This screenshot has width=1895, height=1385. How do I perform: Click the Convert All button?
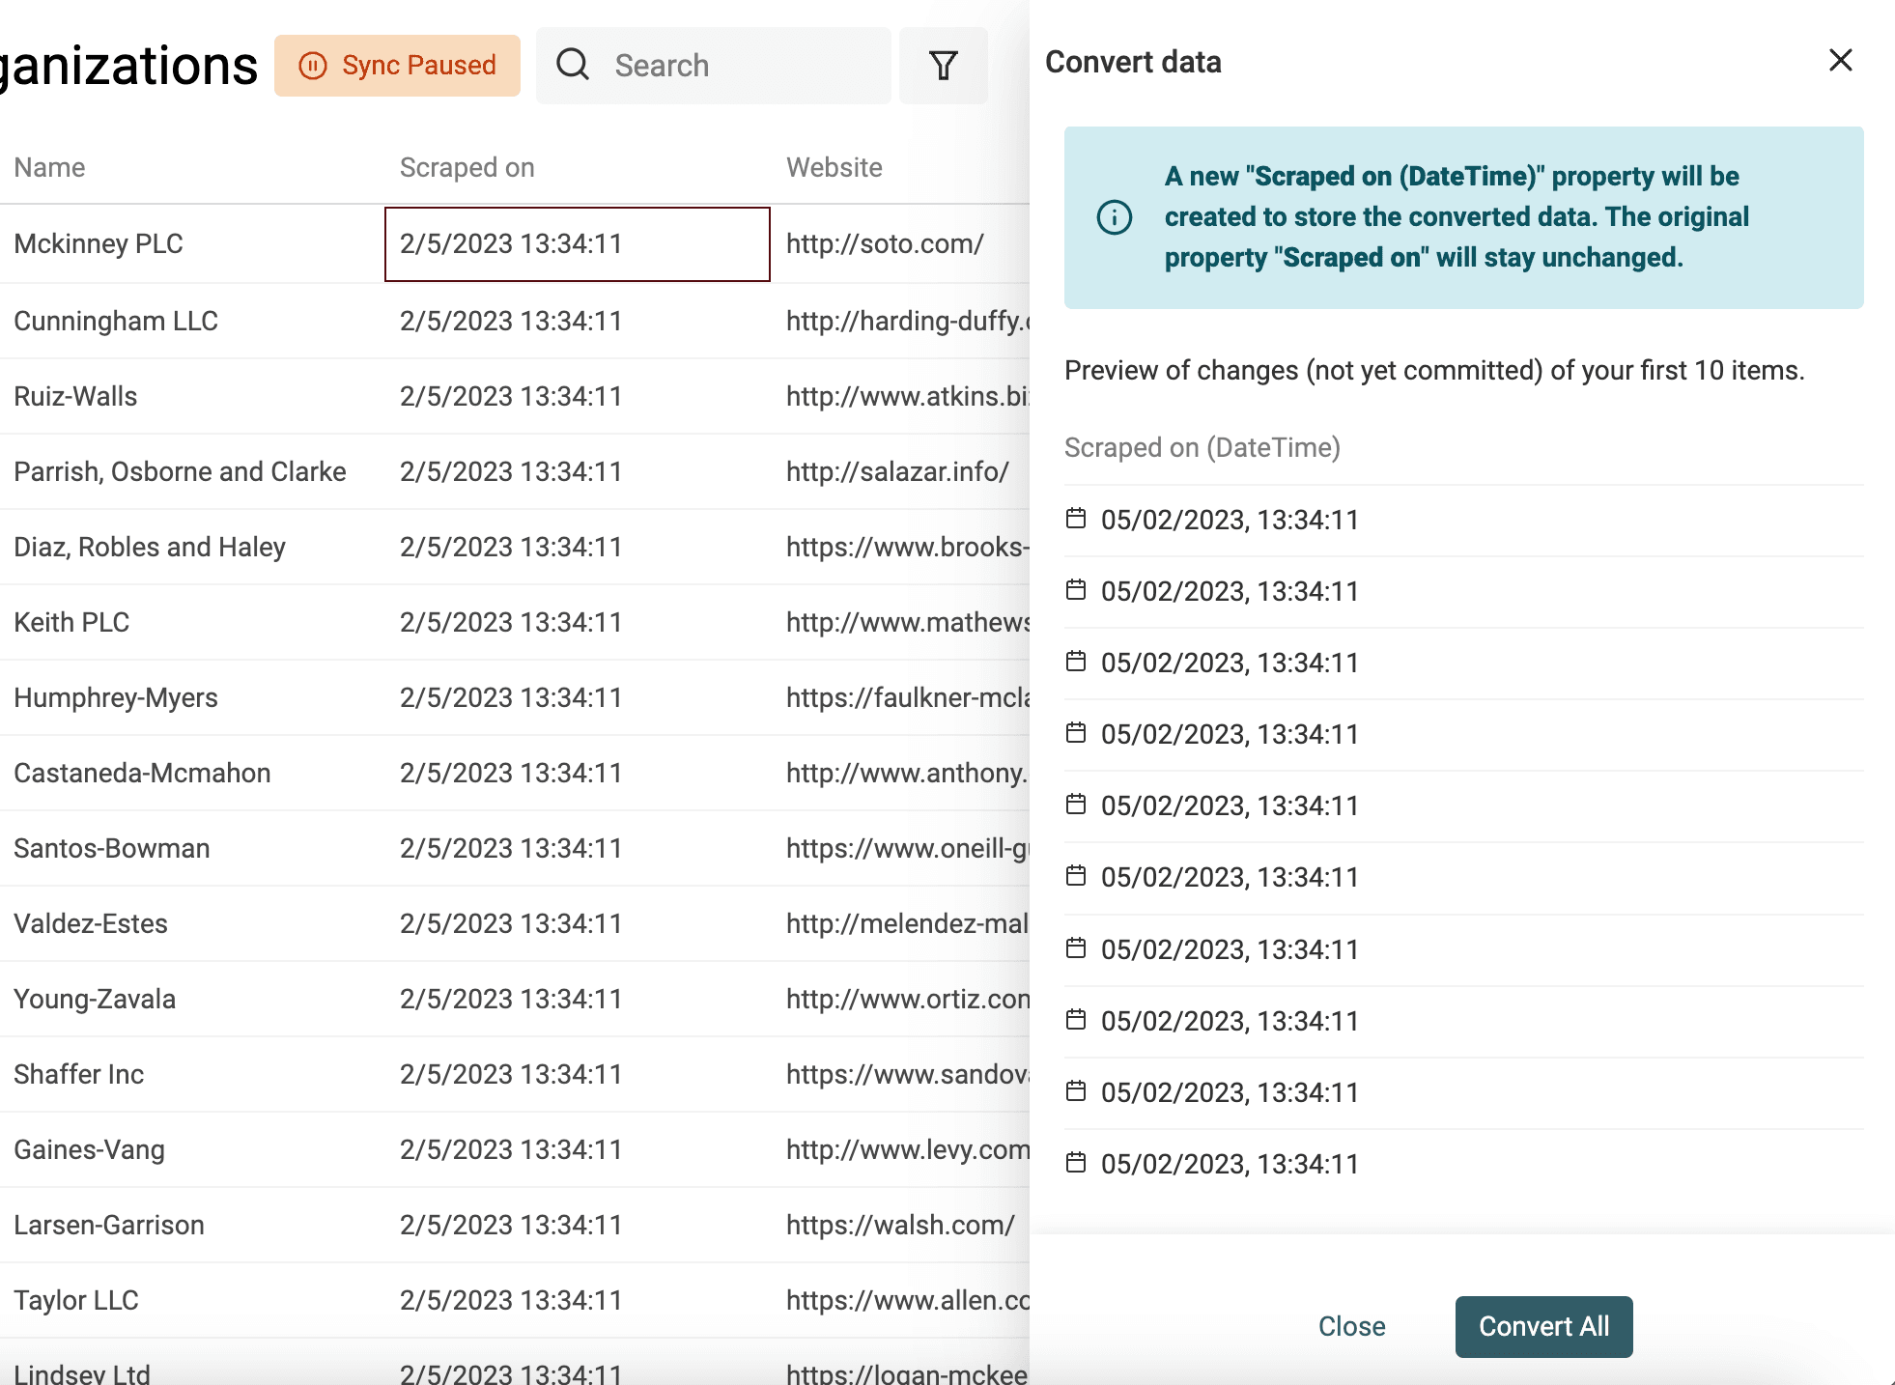point(1543,1326)
